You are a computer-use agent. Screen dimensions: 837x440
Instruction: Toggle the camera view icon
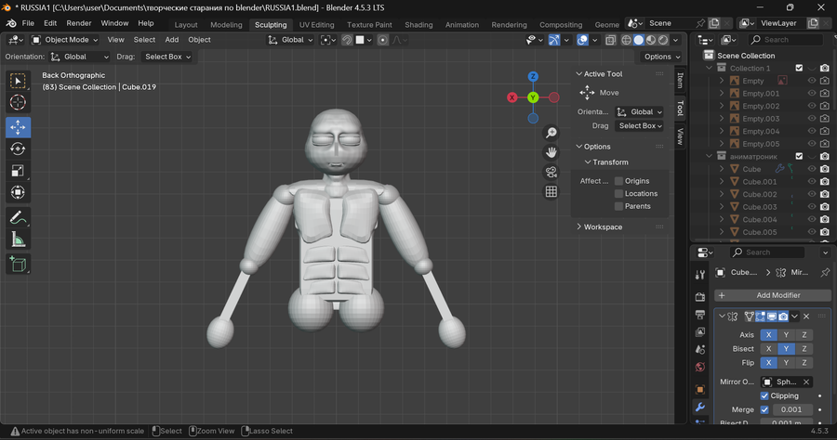551,172
